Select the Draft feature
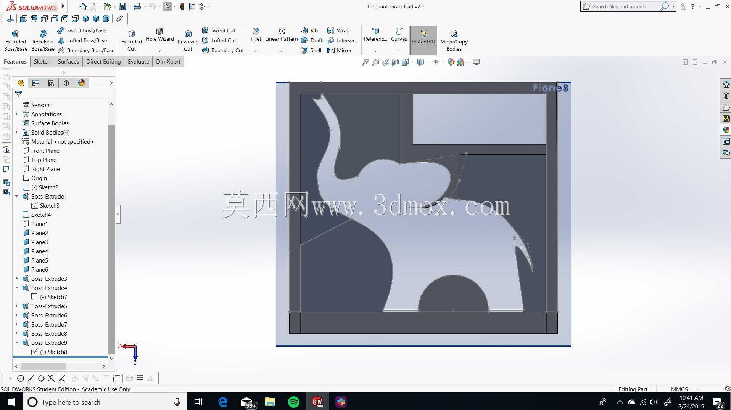Viewport: 731px width, 410px height. point(312,40)
